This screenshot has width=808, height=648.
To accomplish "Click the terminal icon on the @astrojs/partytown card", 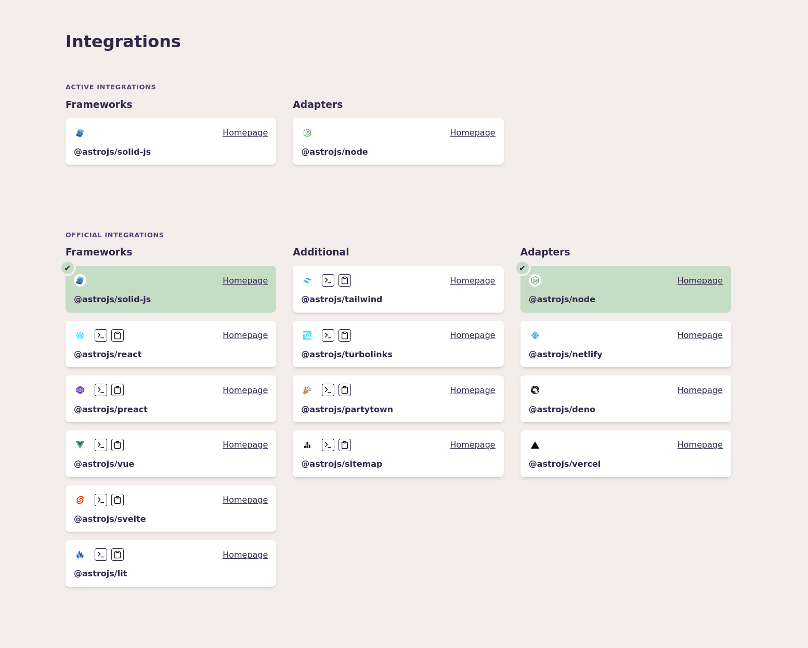I will coord(328,390).
